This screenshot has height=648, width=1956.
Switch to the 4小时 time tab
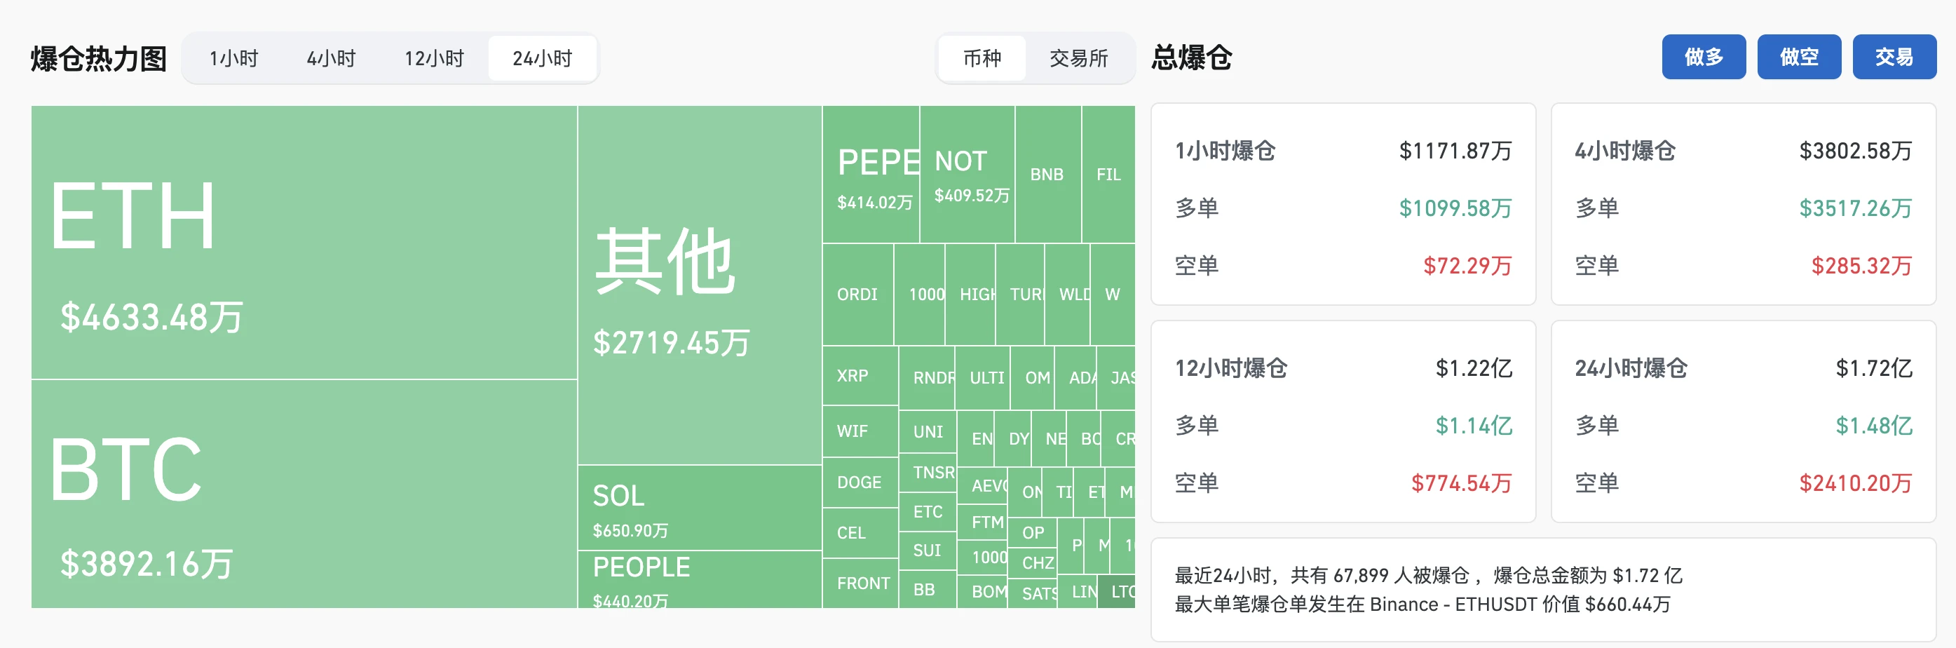332,58
